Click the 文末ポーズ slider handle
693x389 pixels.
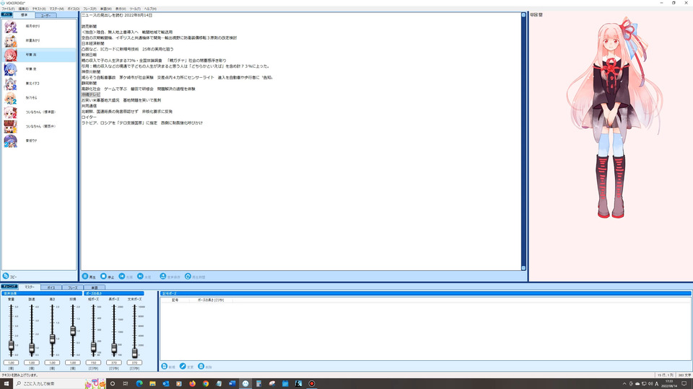click(x=134, y=353)
